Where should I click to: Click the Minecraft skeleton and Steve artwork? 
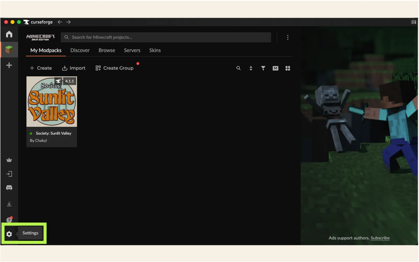click(359, 135)
